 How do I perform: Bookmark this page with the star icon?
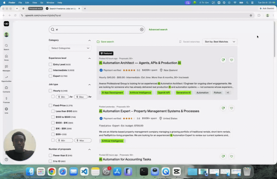point(251,15)
